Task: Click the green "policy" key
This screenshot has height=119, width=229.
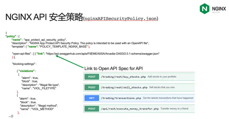Action: tap(11, 36)
